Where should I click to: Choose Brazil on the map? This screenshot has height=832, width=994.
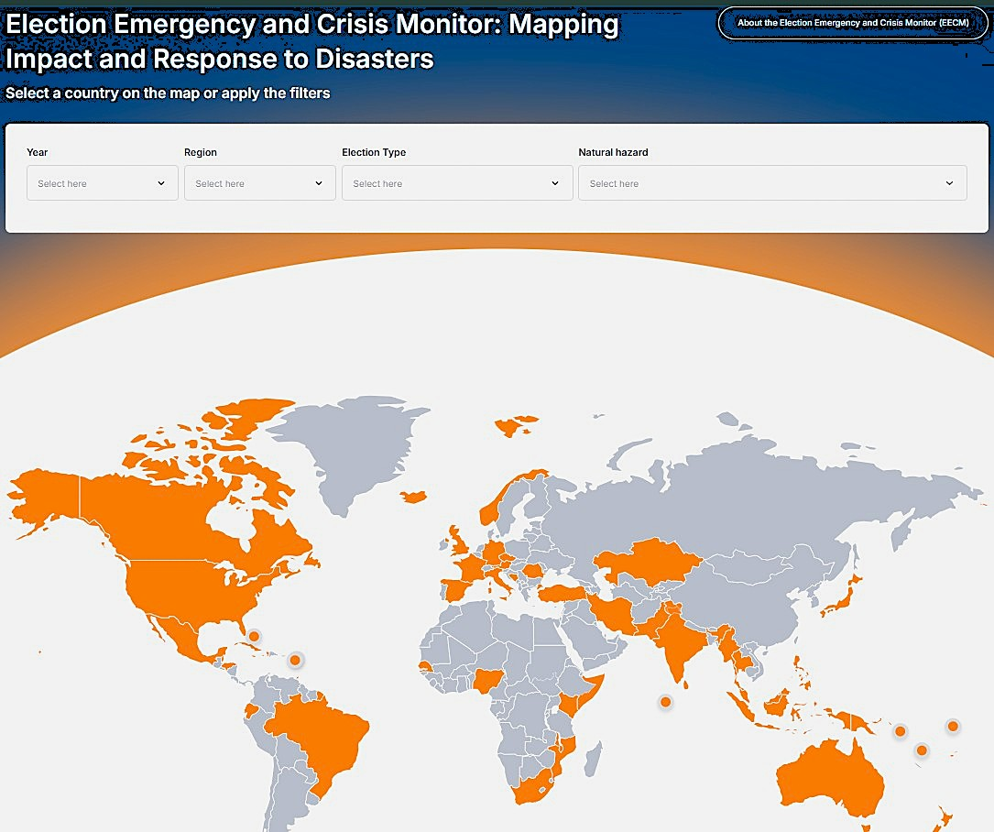point(316,733)
